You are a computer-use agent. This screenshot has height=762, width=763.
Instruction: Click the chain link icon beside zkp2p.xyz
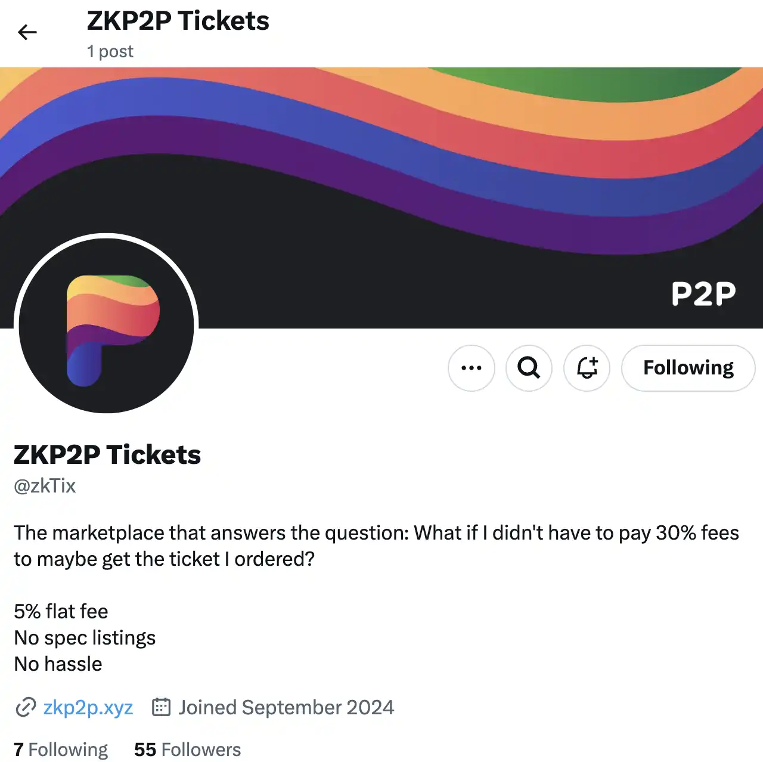click(x=26, y=707)
